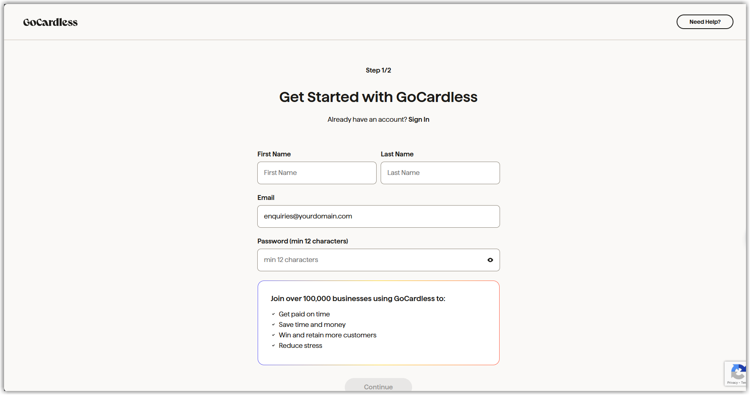Click the 'Password (min 12 characters)' label
This screenshot has height=395, width=750.
(303, 241)
